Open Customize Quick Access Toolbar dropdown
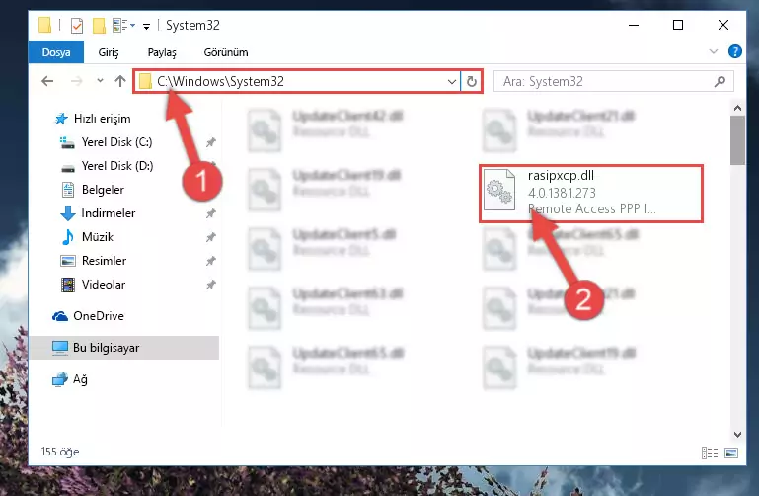 146,26
